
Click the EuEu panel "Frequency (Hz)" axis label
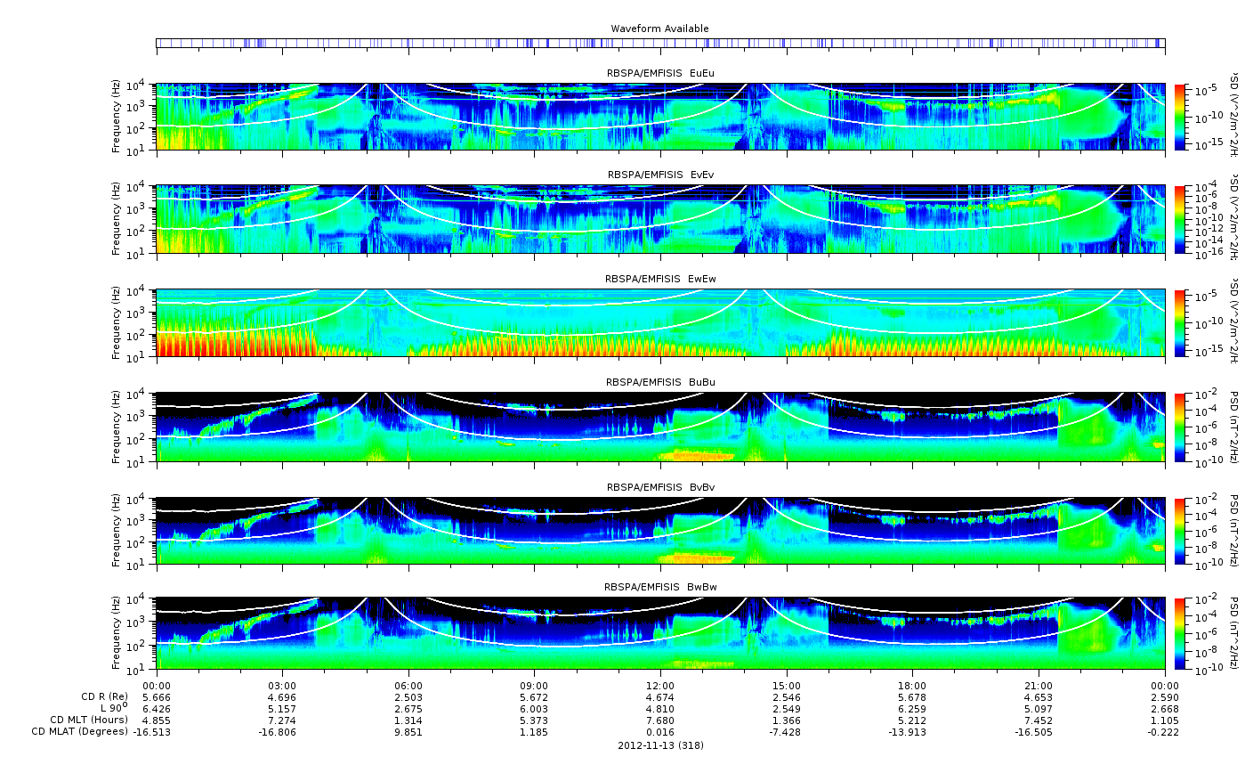pos(117,117)
